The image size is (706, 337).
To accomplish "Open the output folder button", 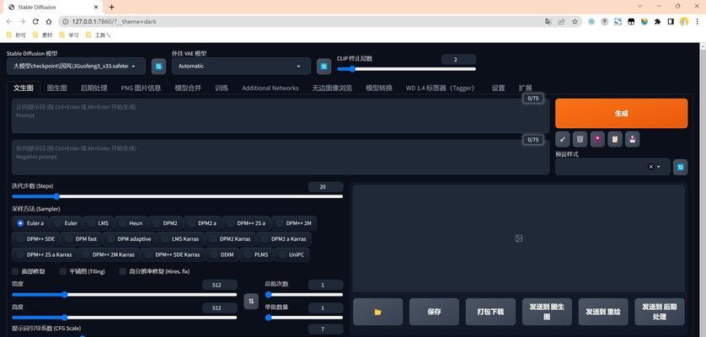I will 377,312.
